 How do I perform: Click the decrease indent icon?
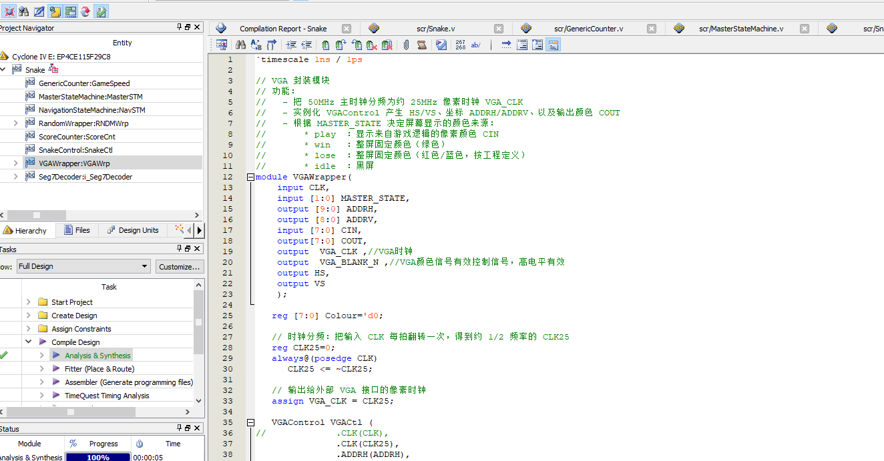(306, 45)
